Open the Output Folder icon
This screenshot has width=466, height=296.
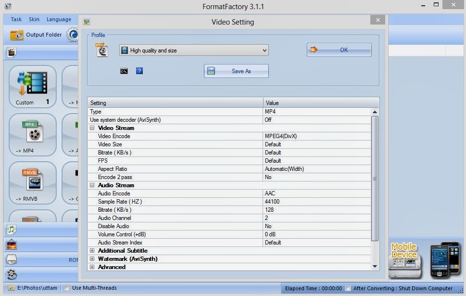tap(17, 35)
